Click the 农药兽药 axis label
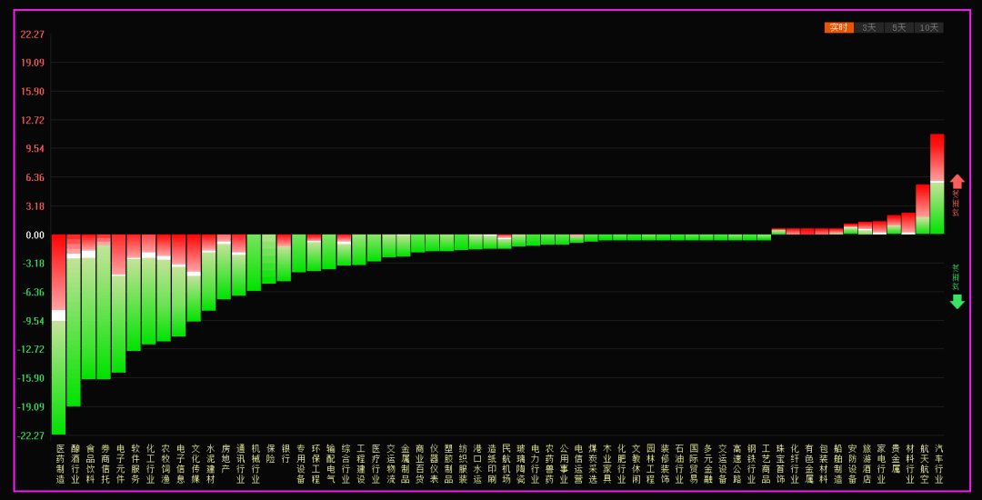The width and height of the screenshot is (982, 500). pyautogui.click(x=550, y=464)
